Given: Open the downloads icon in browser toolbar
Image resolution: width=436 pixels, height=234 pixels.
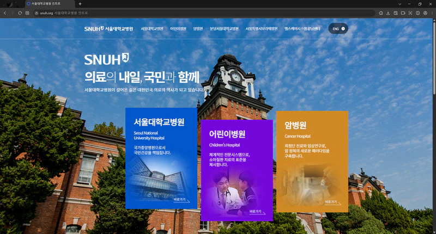Looking at the screenshot, I should tap(388, 13).
